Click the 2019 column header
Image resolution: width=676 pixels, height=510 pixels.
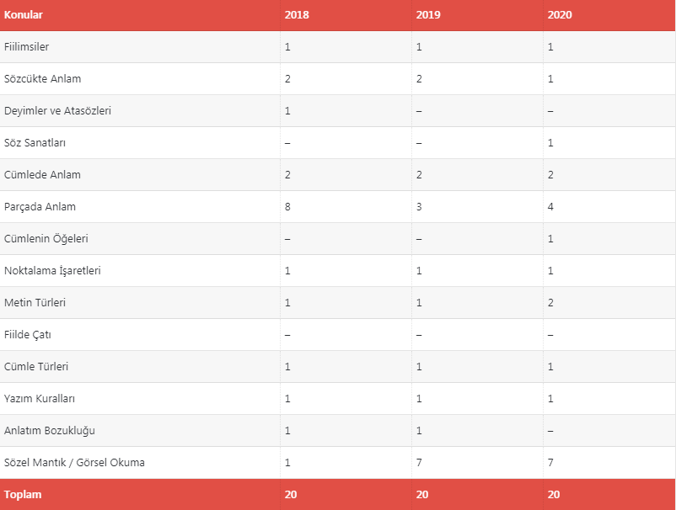click(428, 14)
